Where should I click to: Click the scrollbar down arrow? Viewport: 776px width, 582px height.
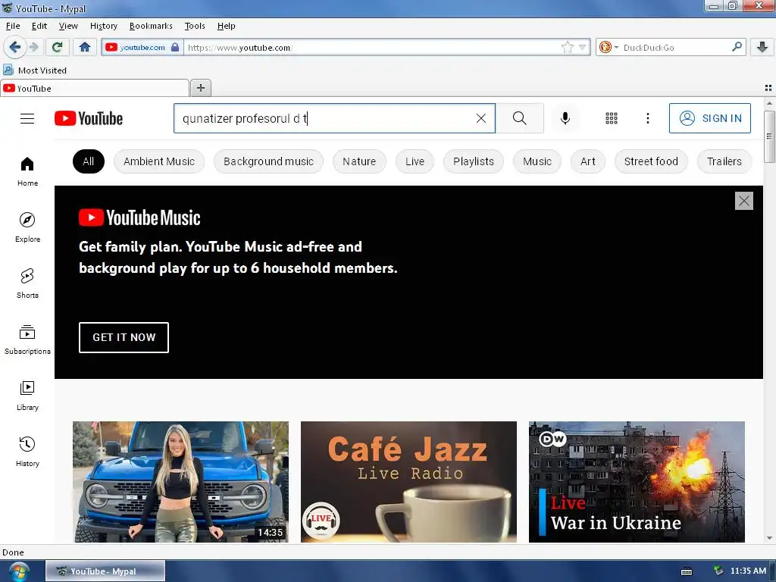tap(769, 538)
